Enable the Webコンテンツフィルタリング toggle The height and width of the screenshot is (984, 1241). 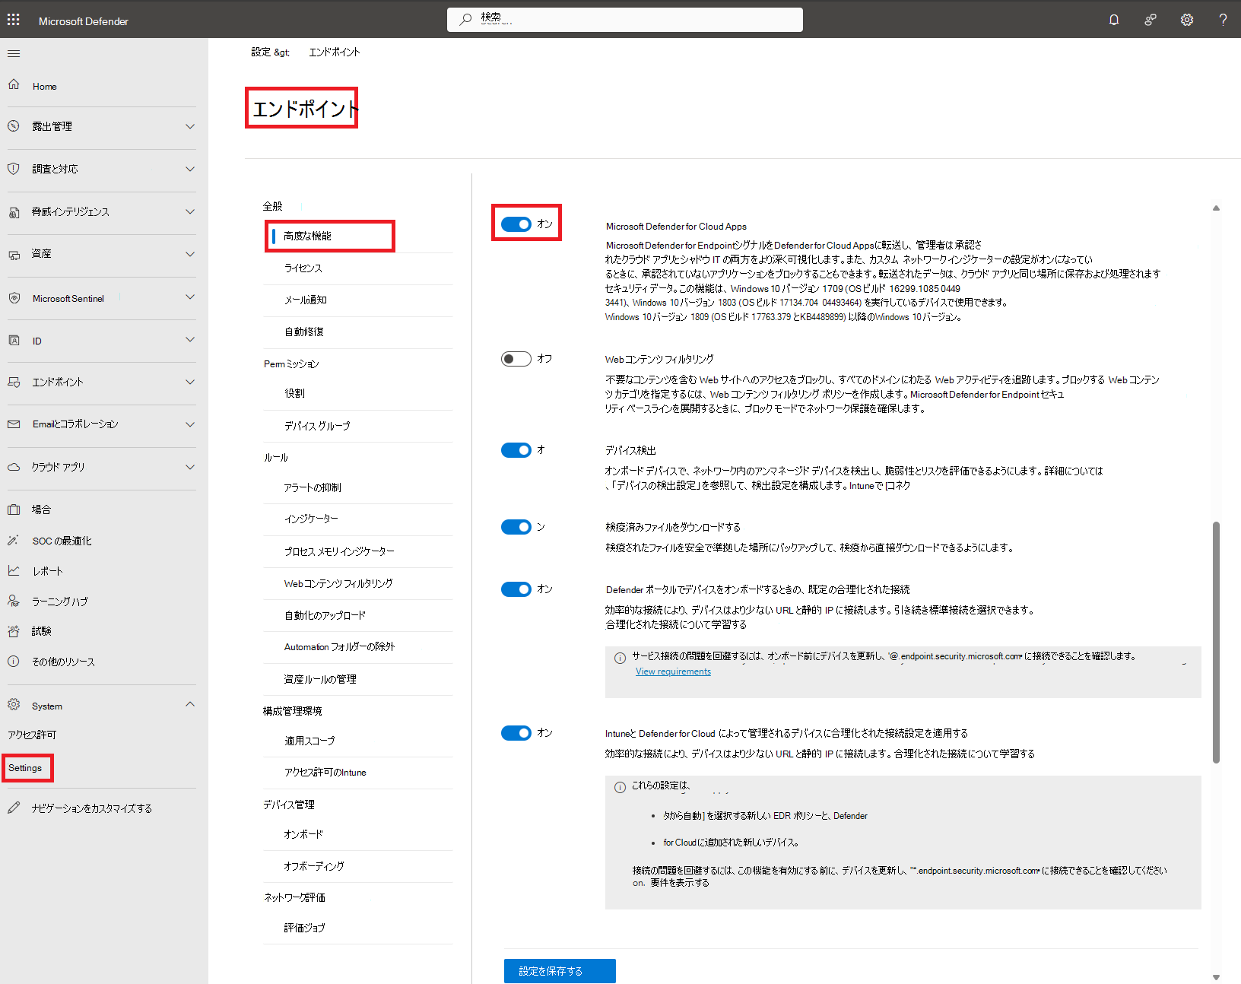pyautogui.click(x=516, y=358)
